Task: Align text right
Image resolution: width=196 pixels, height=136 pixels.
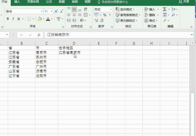Action: (x=80, y=15)
